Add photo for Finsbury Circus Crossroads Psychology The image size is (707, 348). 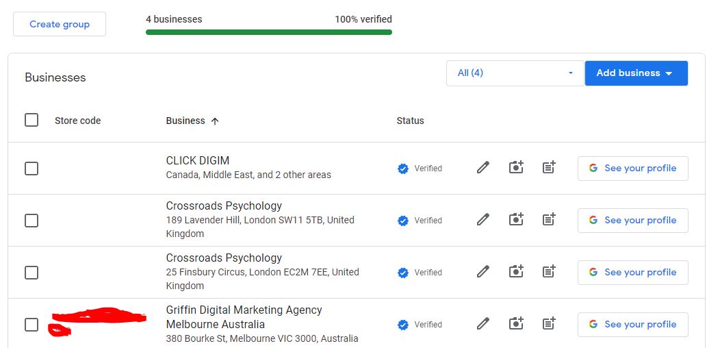[x=516, y=272]
